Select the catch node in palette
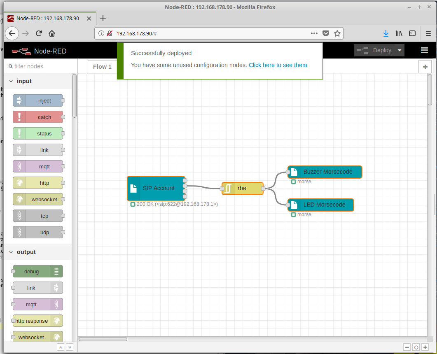This screenshot has height=354, width=437. (x=38, y=117)
